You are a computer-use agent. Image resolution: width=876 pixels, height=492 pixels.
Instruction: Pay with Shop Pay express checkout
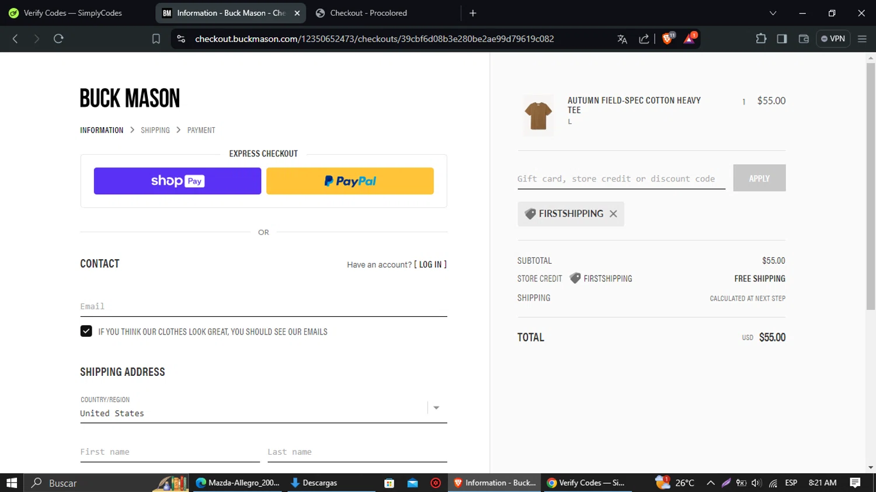point(178,181)
